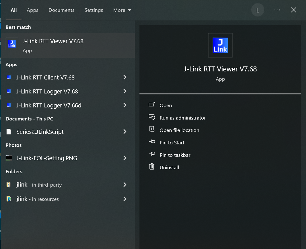Click the Uninstall trash icon
Viewport: 306px width, 249px height.
(x=152, y=167)
